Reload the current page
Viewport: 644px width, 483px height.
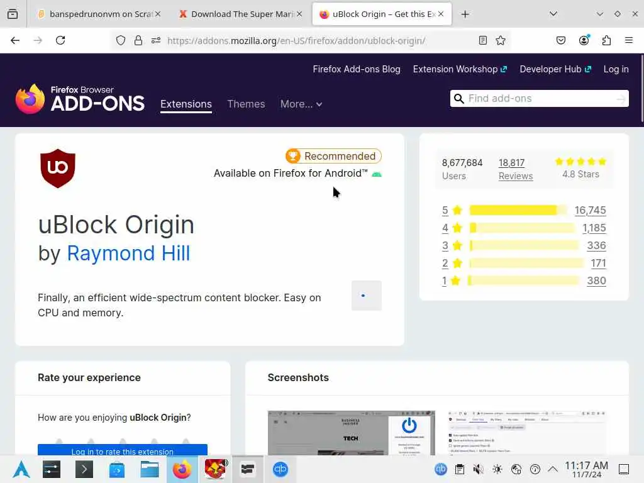tap(60, 40)
